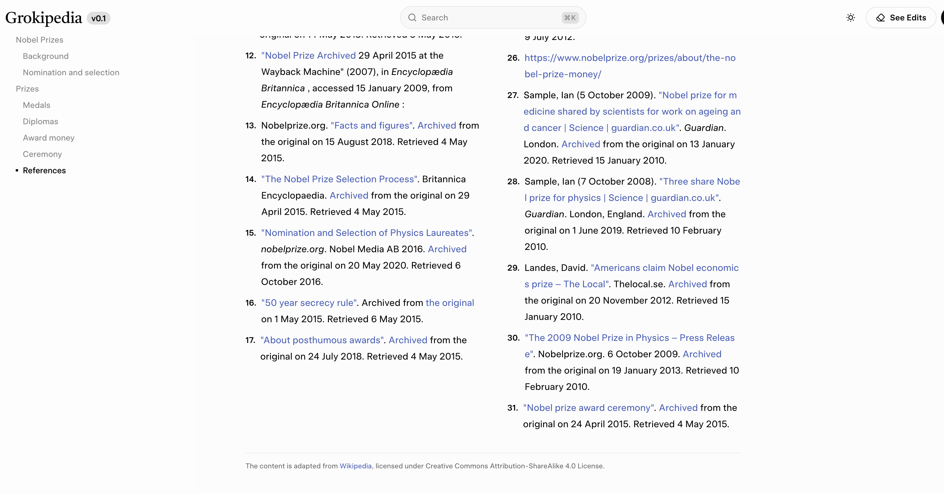
Task: Open "50 year secrecy rule" link
Action: [309, 303]
